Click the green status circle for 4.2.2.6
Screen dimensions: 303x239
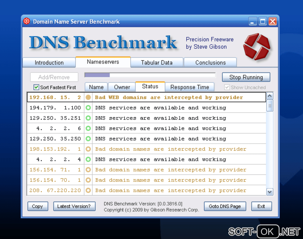pos(88,128)
